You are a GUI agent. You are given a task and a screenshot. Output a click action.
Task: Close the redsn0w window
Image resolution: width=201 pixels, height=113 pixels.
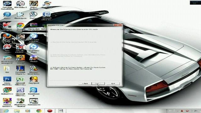pyautogui.click(x=117, y=25)
